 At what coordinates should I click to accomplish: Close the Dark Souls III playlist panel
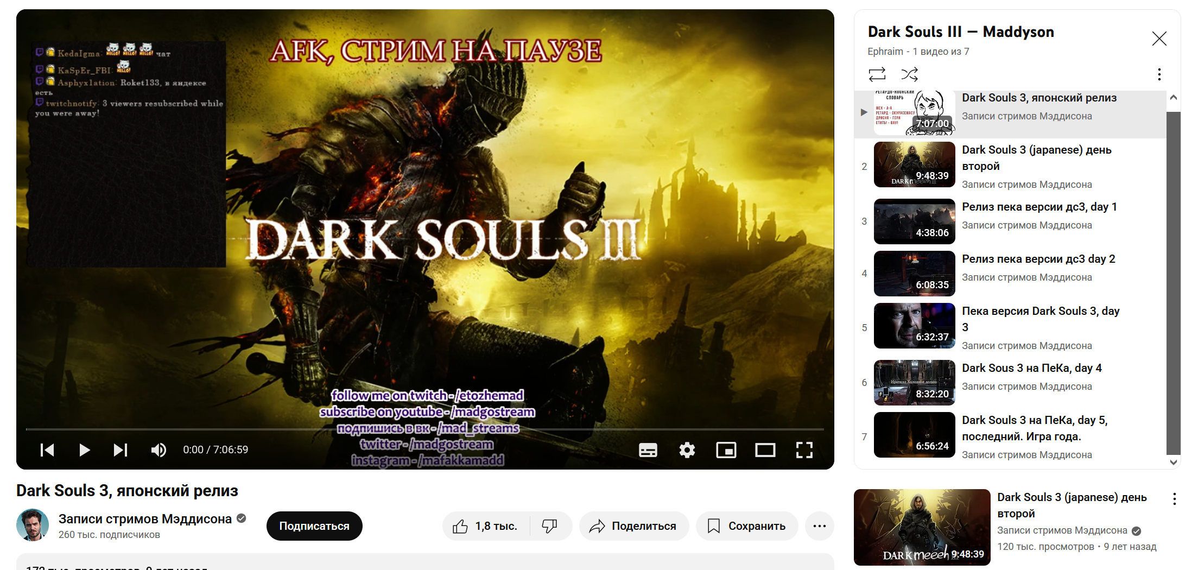[1159, 39]
